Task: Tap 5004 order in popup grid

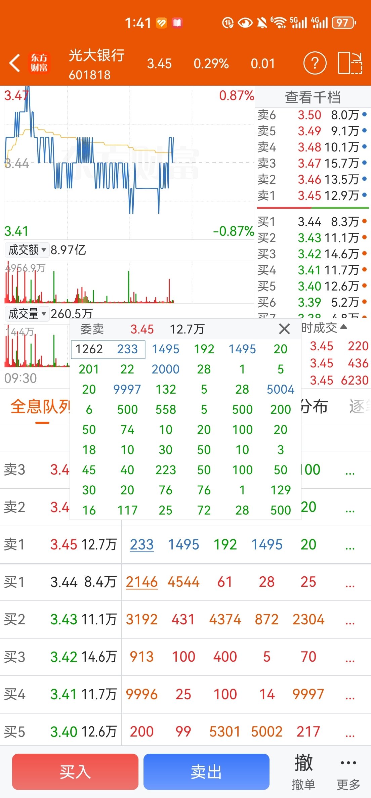Action: point(281,389)
